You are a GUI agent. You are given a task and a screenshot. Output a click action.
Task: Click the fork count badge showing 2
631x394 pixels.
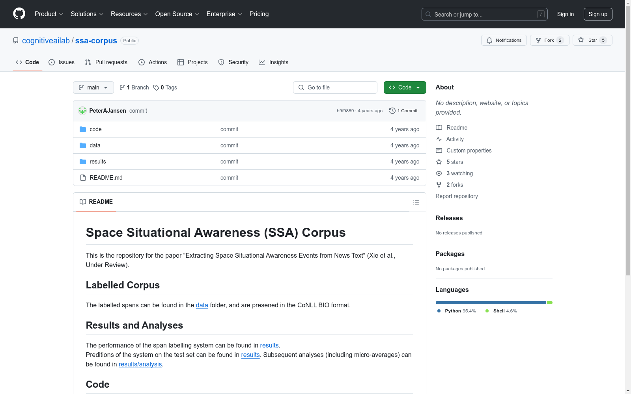click(560, 40)
